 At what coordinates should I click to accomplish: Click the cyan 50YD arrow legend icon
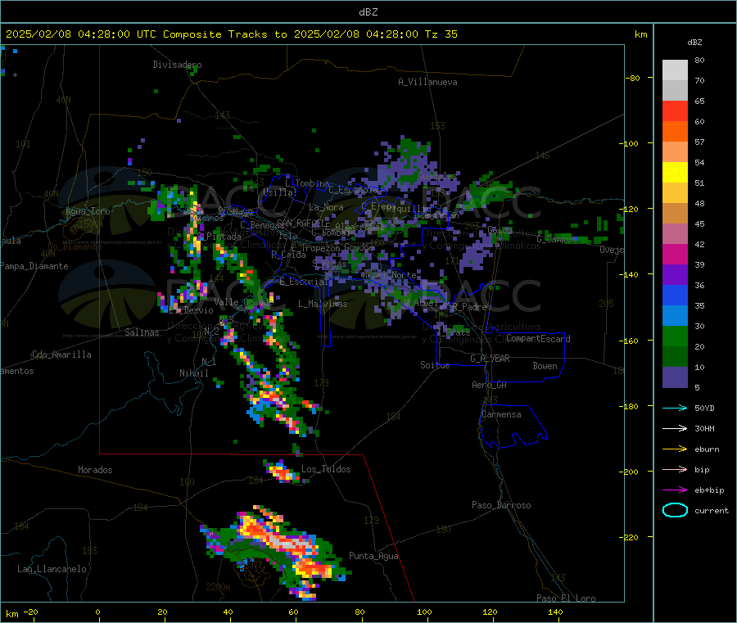point(675,408)
